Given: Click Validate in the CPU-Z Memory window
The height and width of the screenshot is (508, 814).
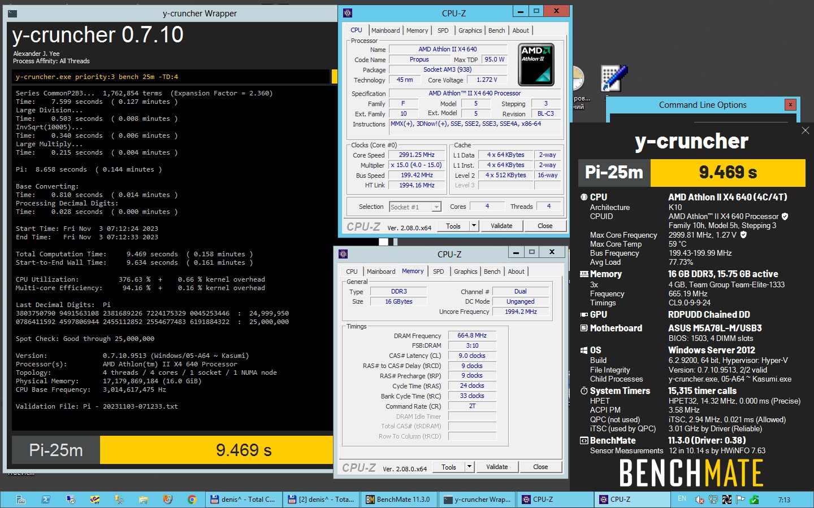Looking at the screenshot, I should 497,467.
